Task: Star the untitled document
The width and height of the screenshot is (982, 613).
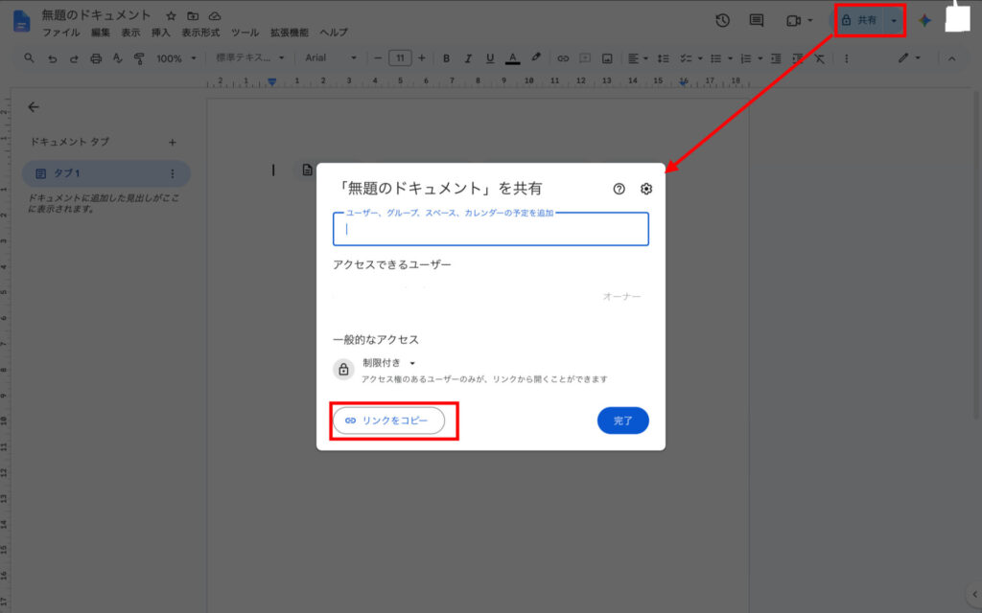Action: point(171,15)
